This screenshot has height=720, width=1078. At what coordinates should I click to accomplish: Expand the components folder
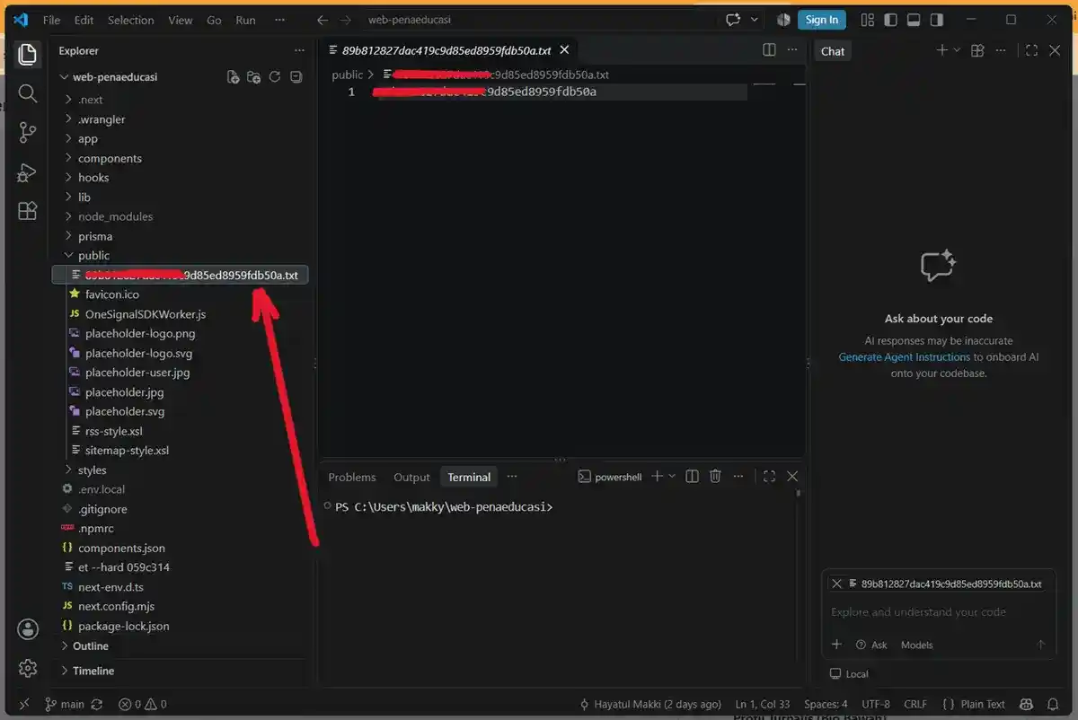[110, 158]
